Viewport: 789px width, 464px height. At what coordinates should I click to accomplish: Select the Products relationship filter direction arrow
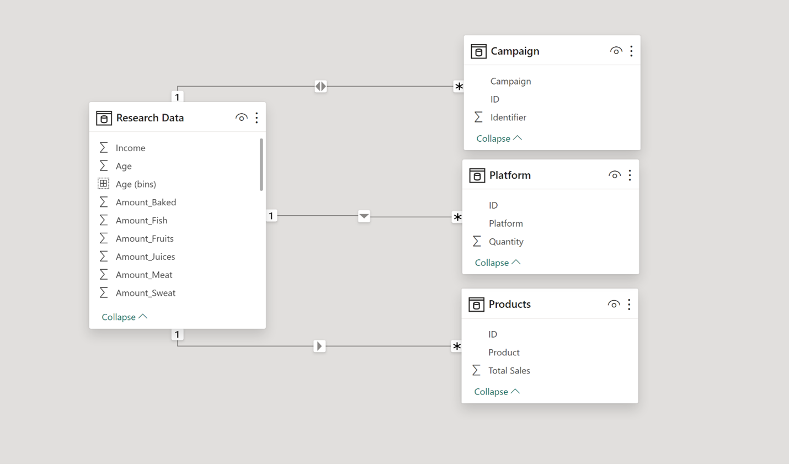click(x=319, y=346)
